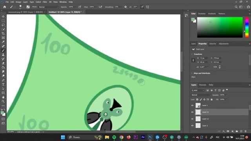Click the Home icon in options bar

click(5, 7)
